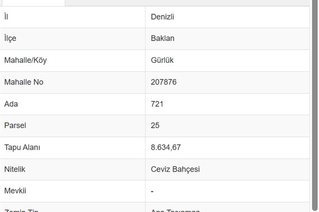Select the Ceviz Bahçesi value
Viewport: 319px width, 212px height.
point(175,169)
